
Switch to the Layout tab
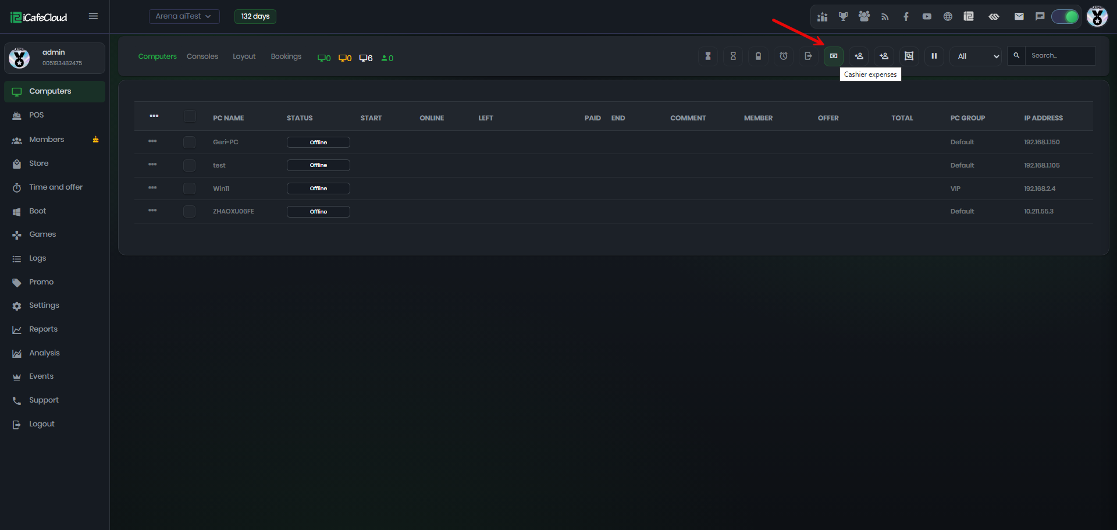click(x=244, y=56)
